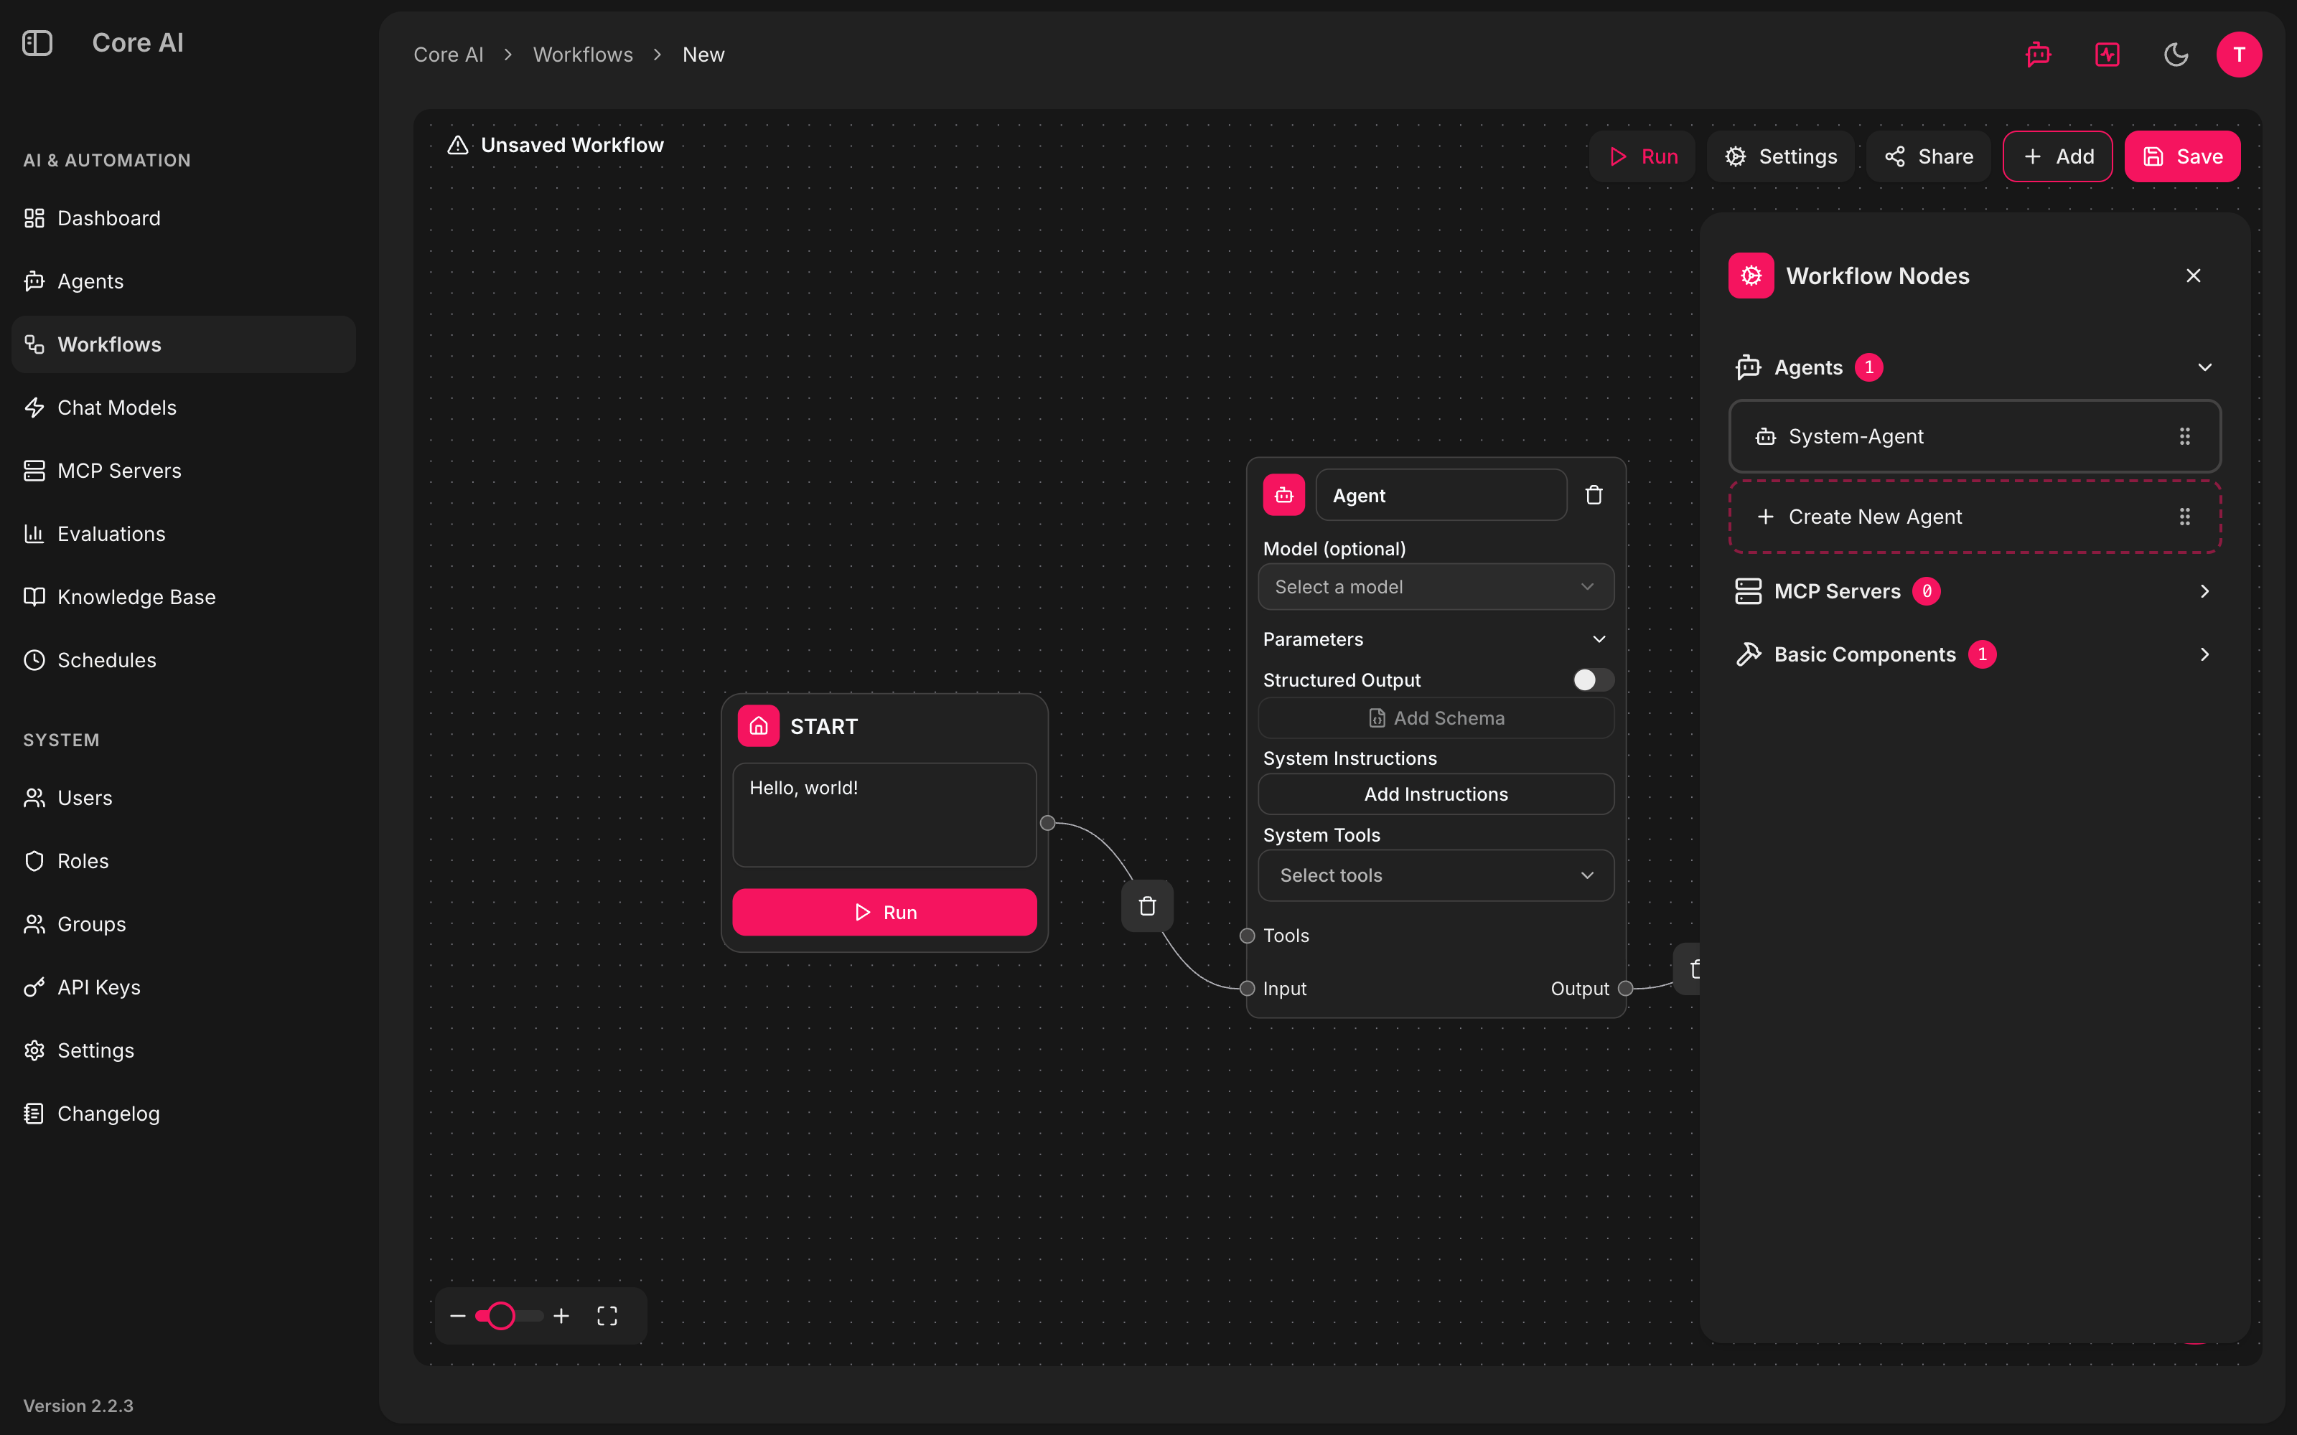
Task: Collapse the Agents section in Workflow Nodes
Action: 1974,367
